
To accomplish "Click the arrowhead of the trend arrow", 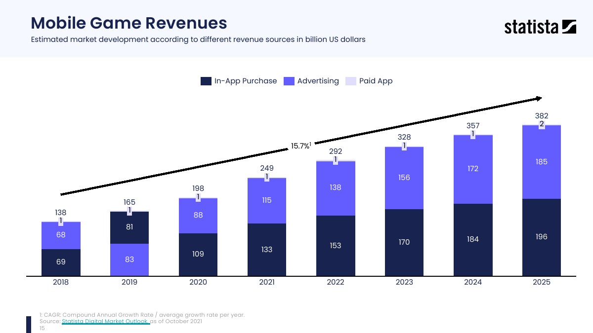I will [x=539, y=99].
